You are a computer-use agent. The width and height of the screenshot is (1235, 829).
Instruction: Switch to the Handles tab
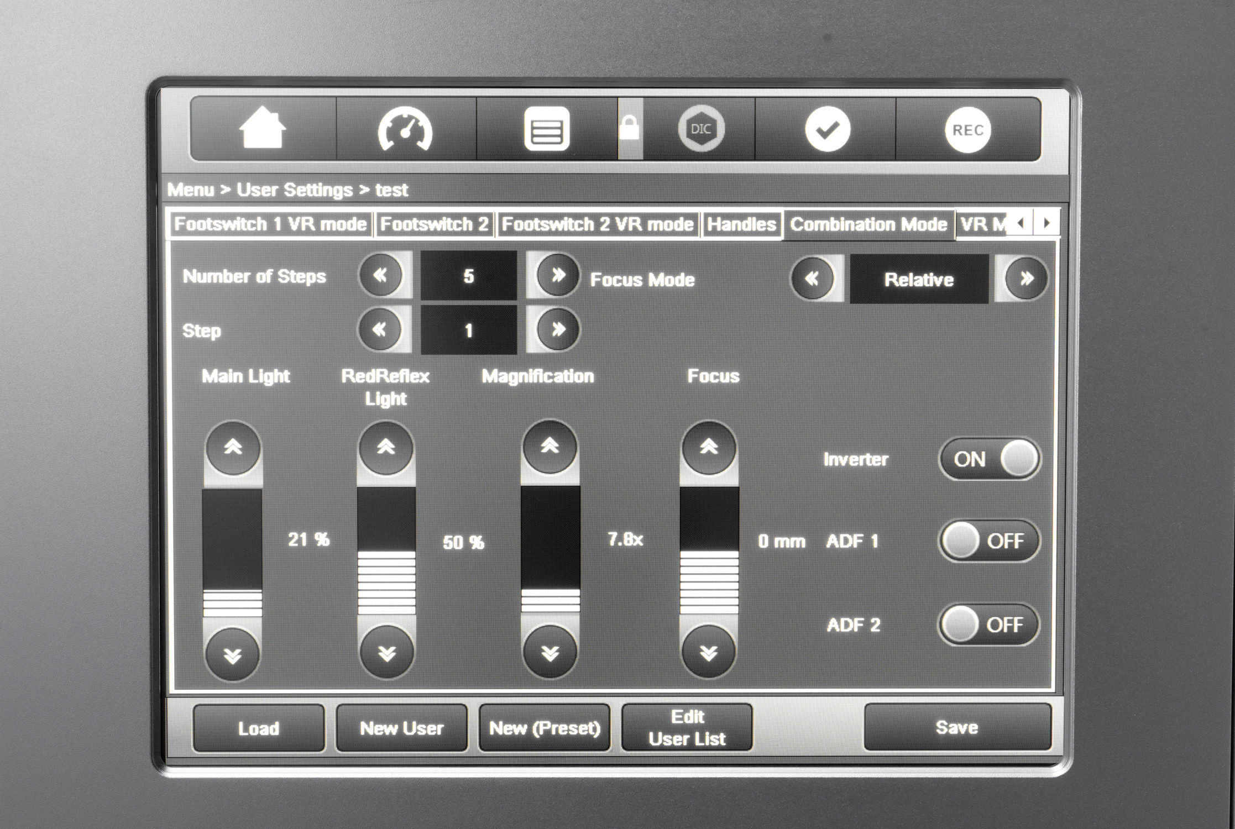(741, 224)
